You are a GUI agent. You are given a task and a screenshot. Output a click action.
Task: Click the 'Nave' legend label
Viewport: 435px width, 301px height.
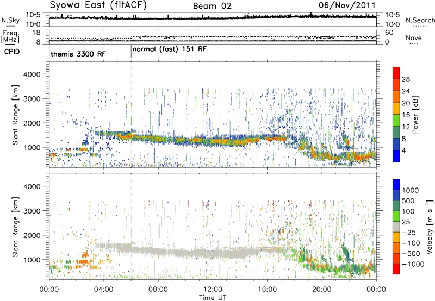(414, 38)
